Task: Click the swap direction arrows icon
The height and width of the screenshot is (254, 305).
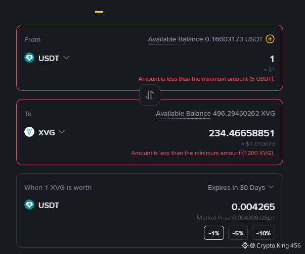Action: [150, 95]
